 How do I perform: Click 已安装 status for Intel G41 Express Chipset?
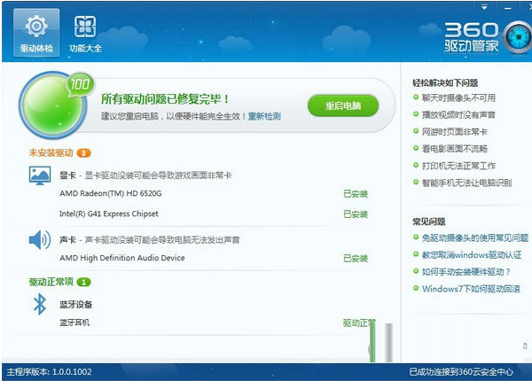pyautogui.click(x=356, y=214)
